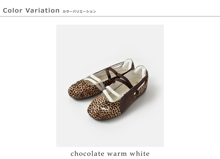
Task: Click the leopard print toe of the front shoe
Action: coord(104,109)
